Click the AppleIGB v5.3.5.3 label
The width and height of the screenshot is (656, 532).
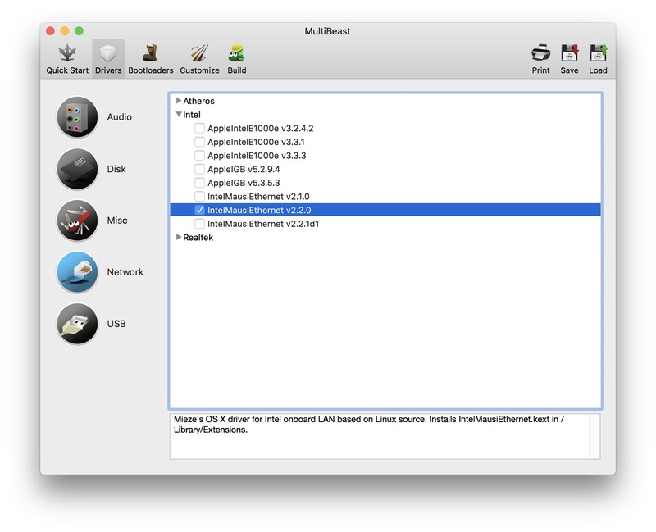point(244,183)
